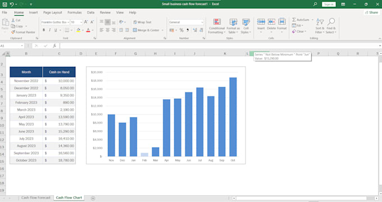Toggle Underline formatting

click(x=56, y=30)
